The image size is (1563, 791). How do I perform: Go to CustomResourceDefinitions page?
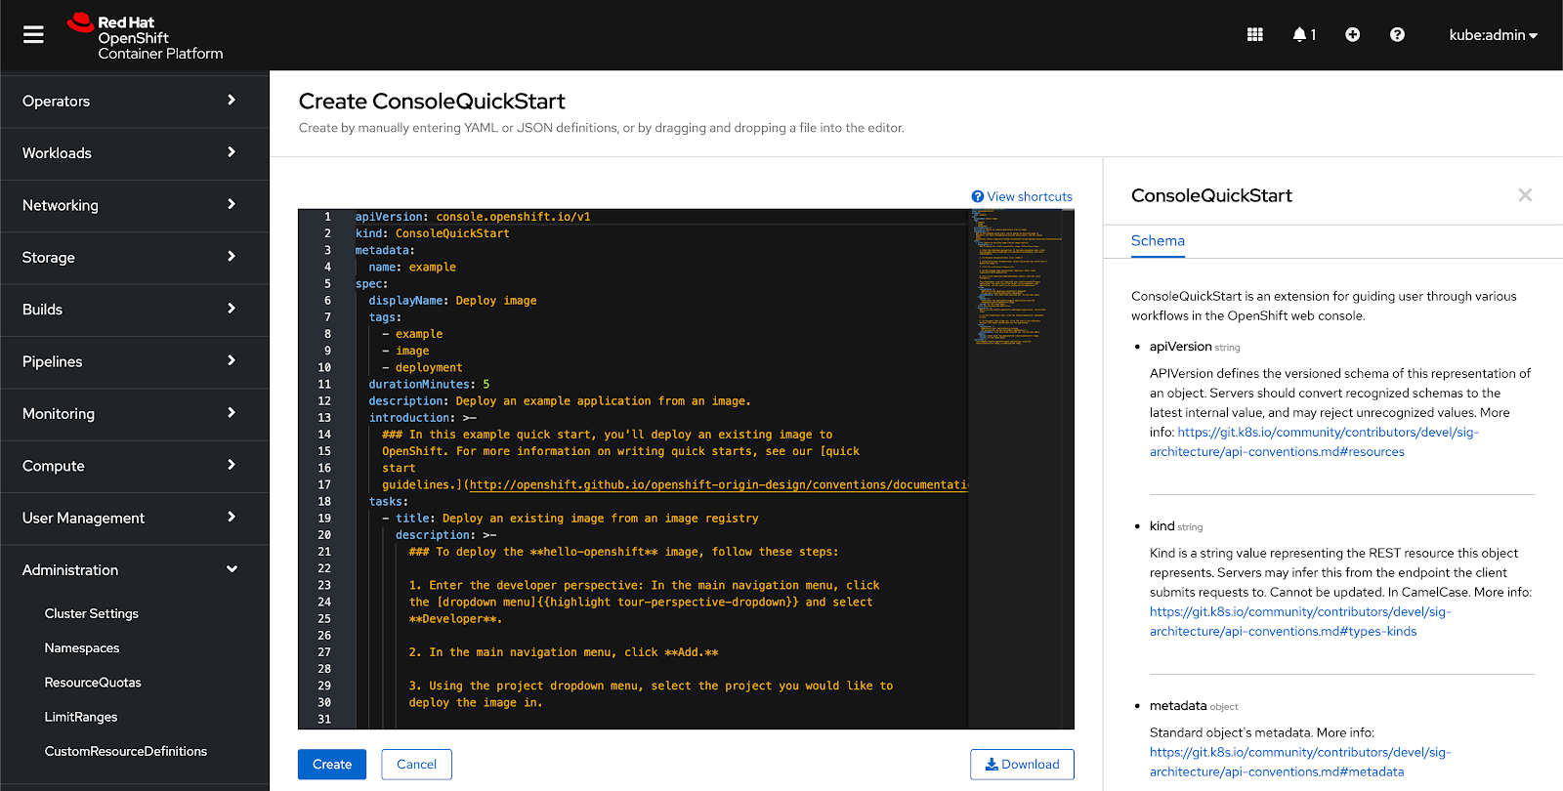[126, 751]
